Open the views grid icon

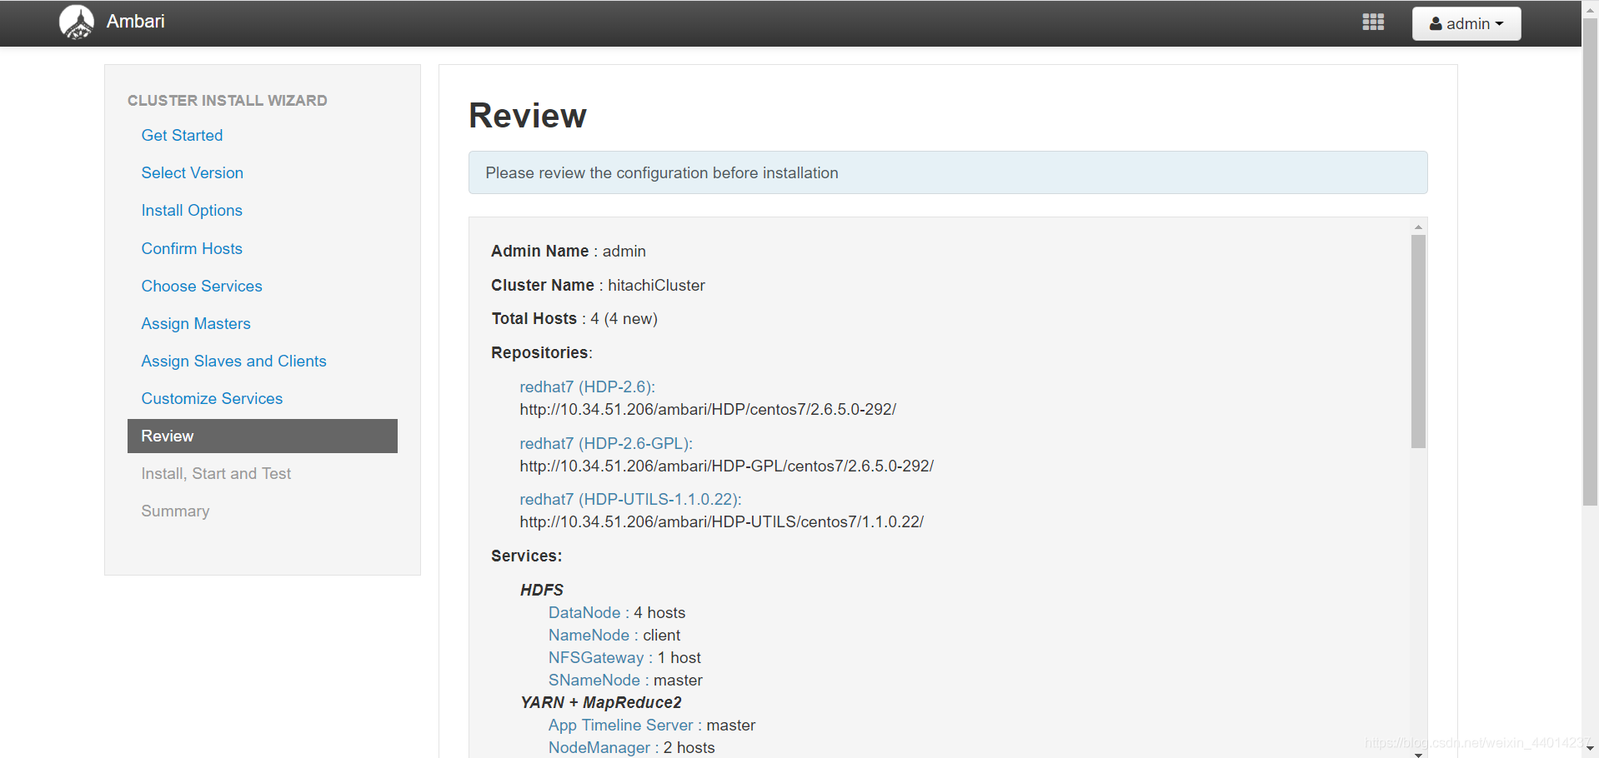[x=1373, y=22]
